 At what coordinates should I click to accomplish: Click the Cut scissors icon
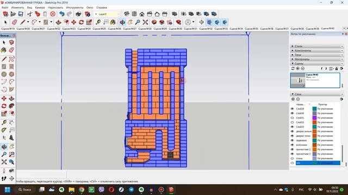point(30,14)
